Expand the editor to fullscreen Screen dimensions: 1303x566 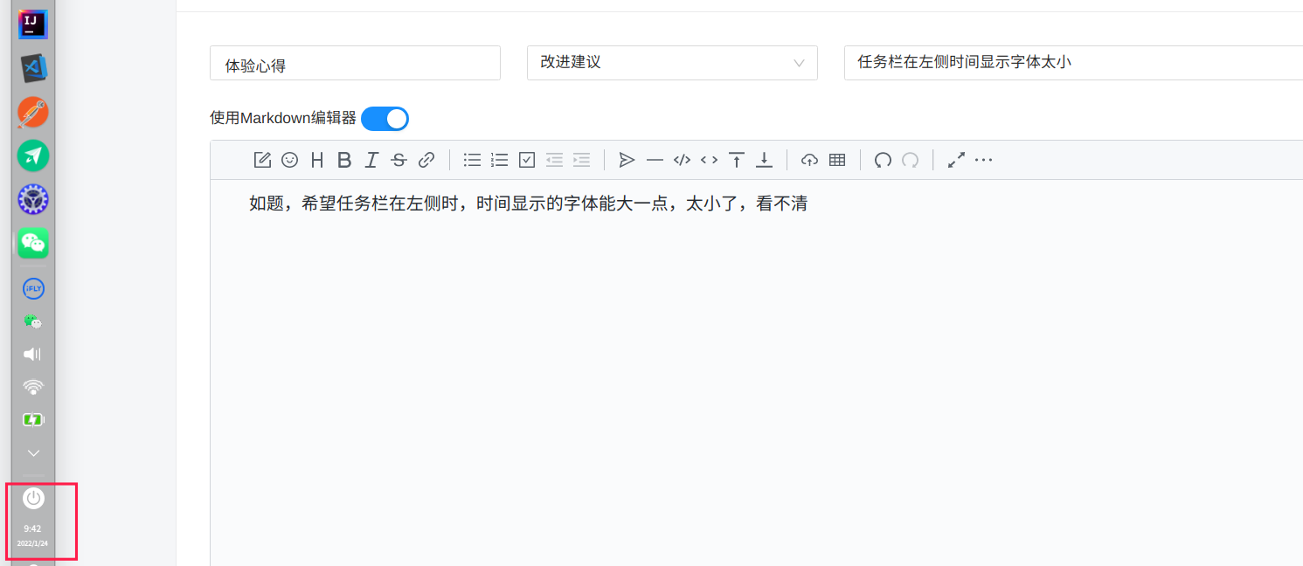click(x=955, y=160)
